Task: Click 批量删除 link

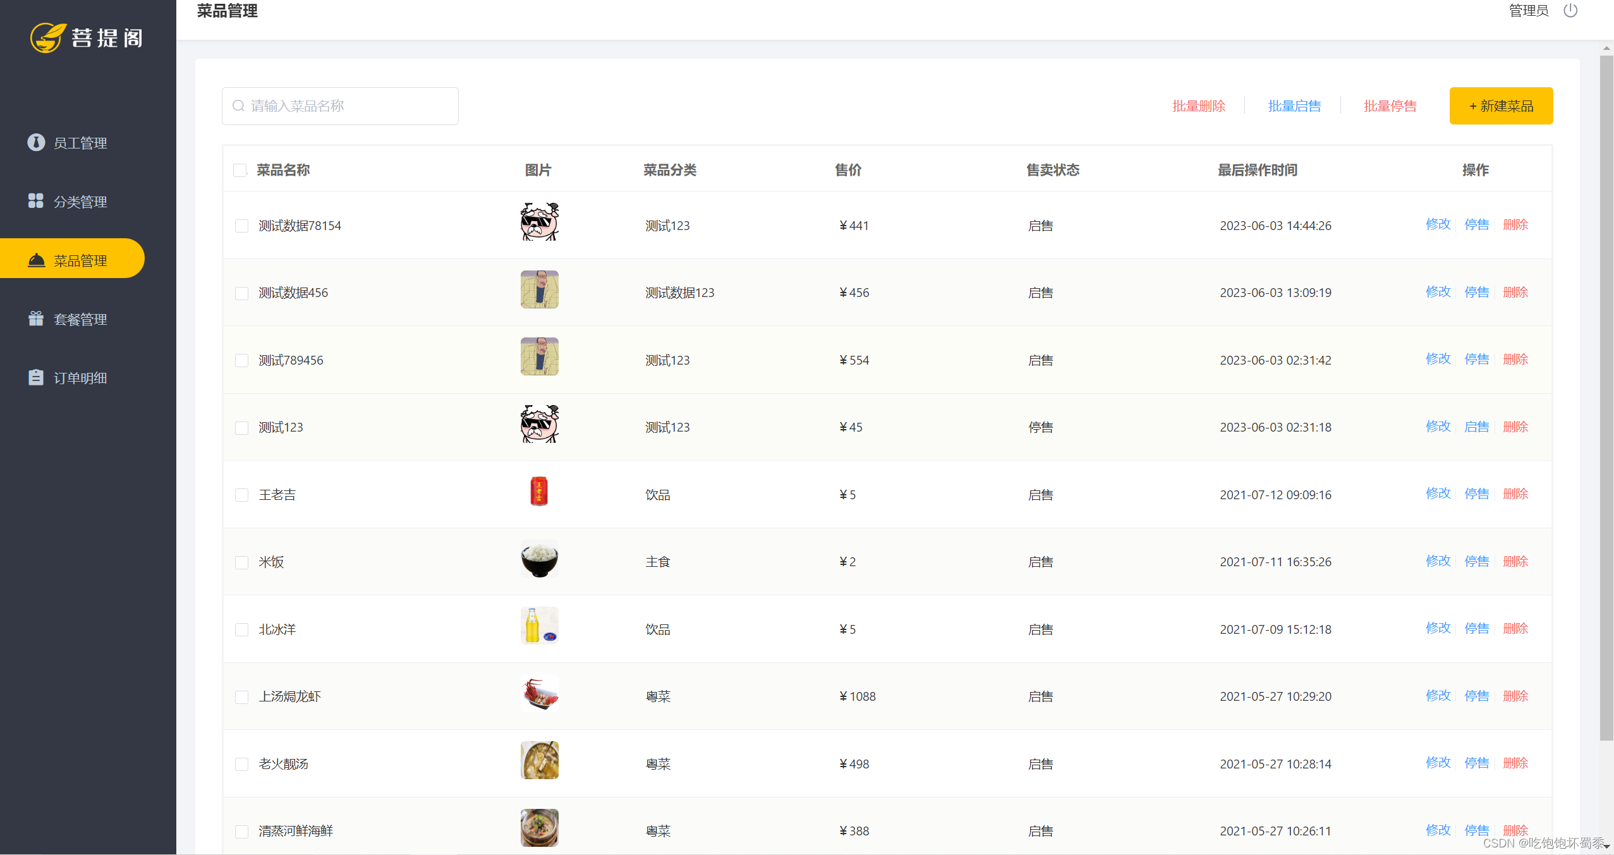Action: (x=1199, y=106)
